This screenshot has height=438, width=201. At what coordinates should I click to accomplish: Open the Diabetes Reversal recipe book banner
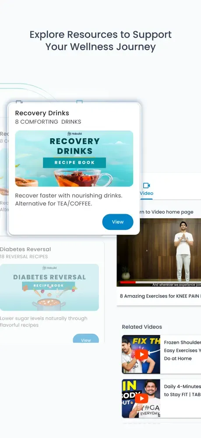pyautogui.click(x=49, y=287)
